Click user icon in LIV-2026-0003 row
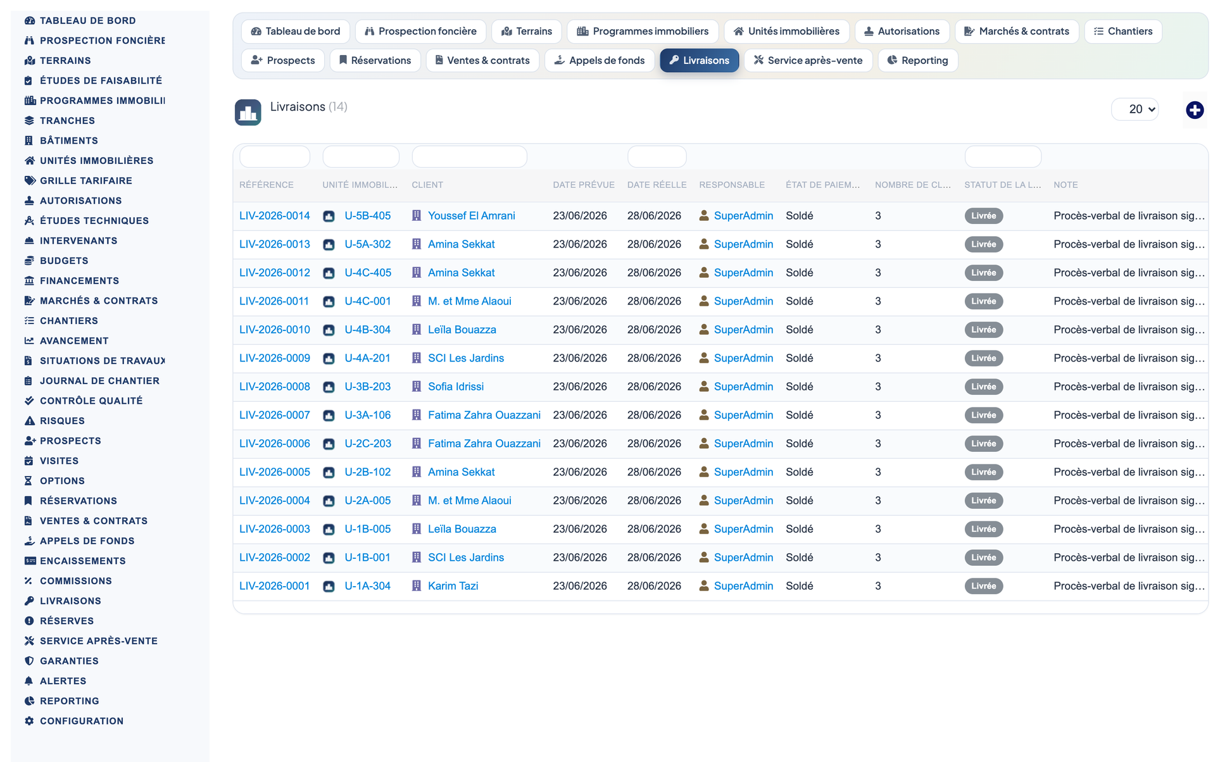The height and width of the screenshot is (762, 1232). coord(703,529)
